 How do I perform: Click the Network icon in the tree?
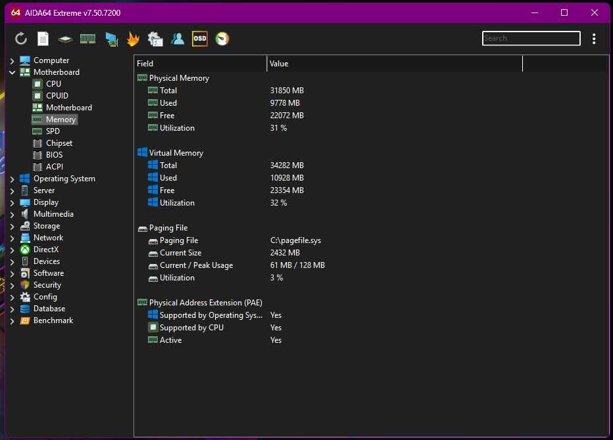point(24,237)
